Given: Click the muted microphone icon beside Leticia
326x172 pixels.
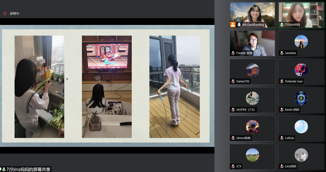Looking at the screenshot, I should (x=282, y=138).
